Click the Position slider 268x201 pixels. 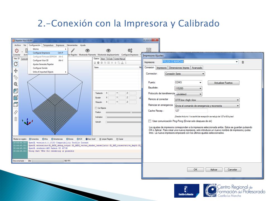pos(123,113)
